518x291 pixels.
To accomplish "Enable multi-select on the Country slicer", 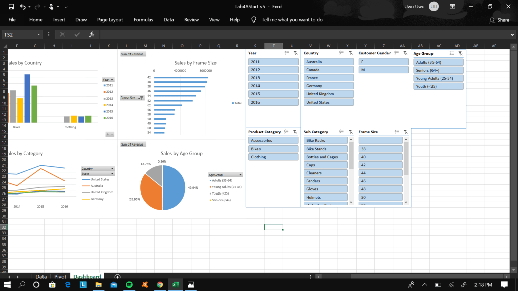I will (x=341, y=53).
